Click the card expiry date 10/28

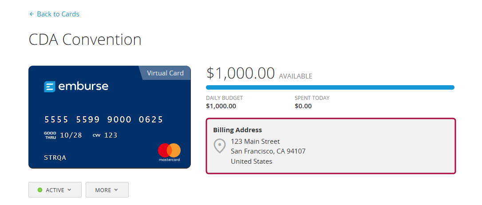71,135
